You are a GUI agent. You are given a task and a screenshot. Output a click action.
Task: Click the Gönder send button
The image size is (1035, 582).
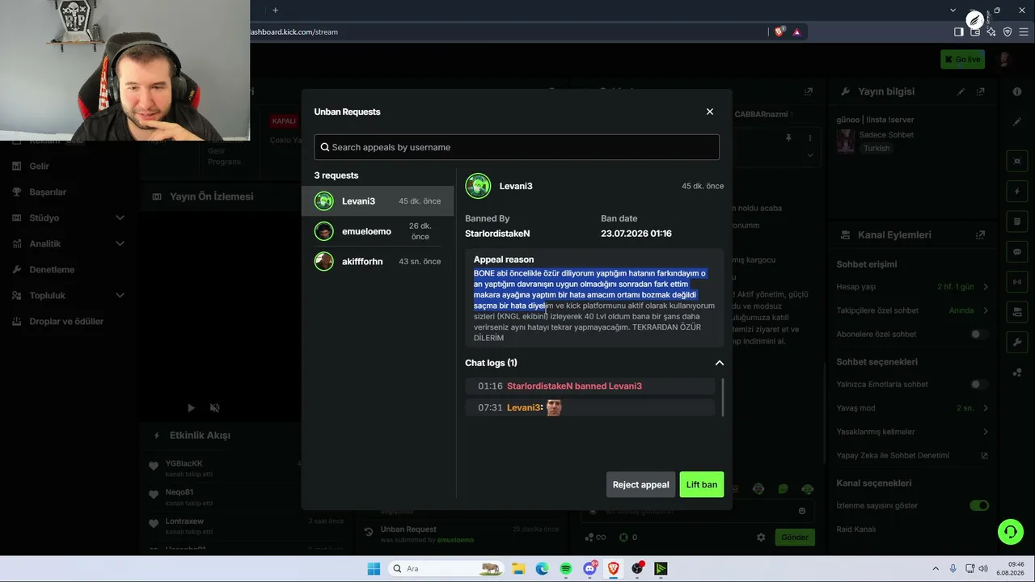point(795,537)
